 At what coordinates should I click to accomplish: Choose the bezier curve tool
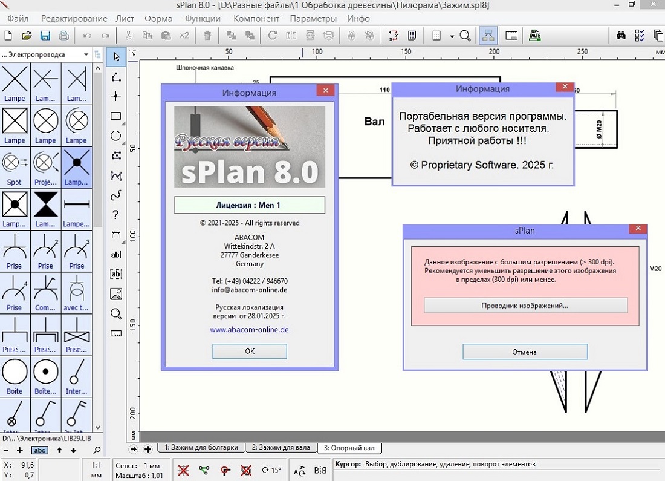tap(116, 195)
